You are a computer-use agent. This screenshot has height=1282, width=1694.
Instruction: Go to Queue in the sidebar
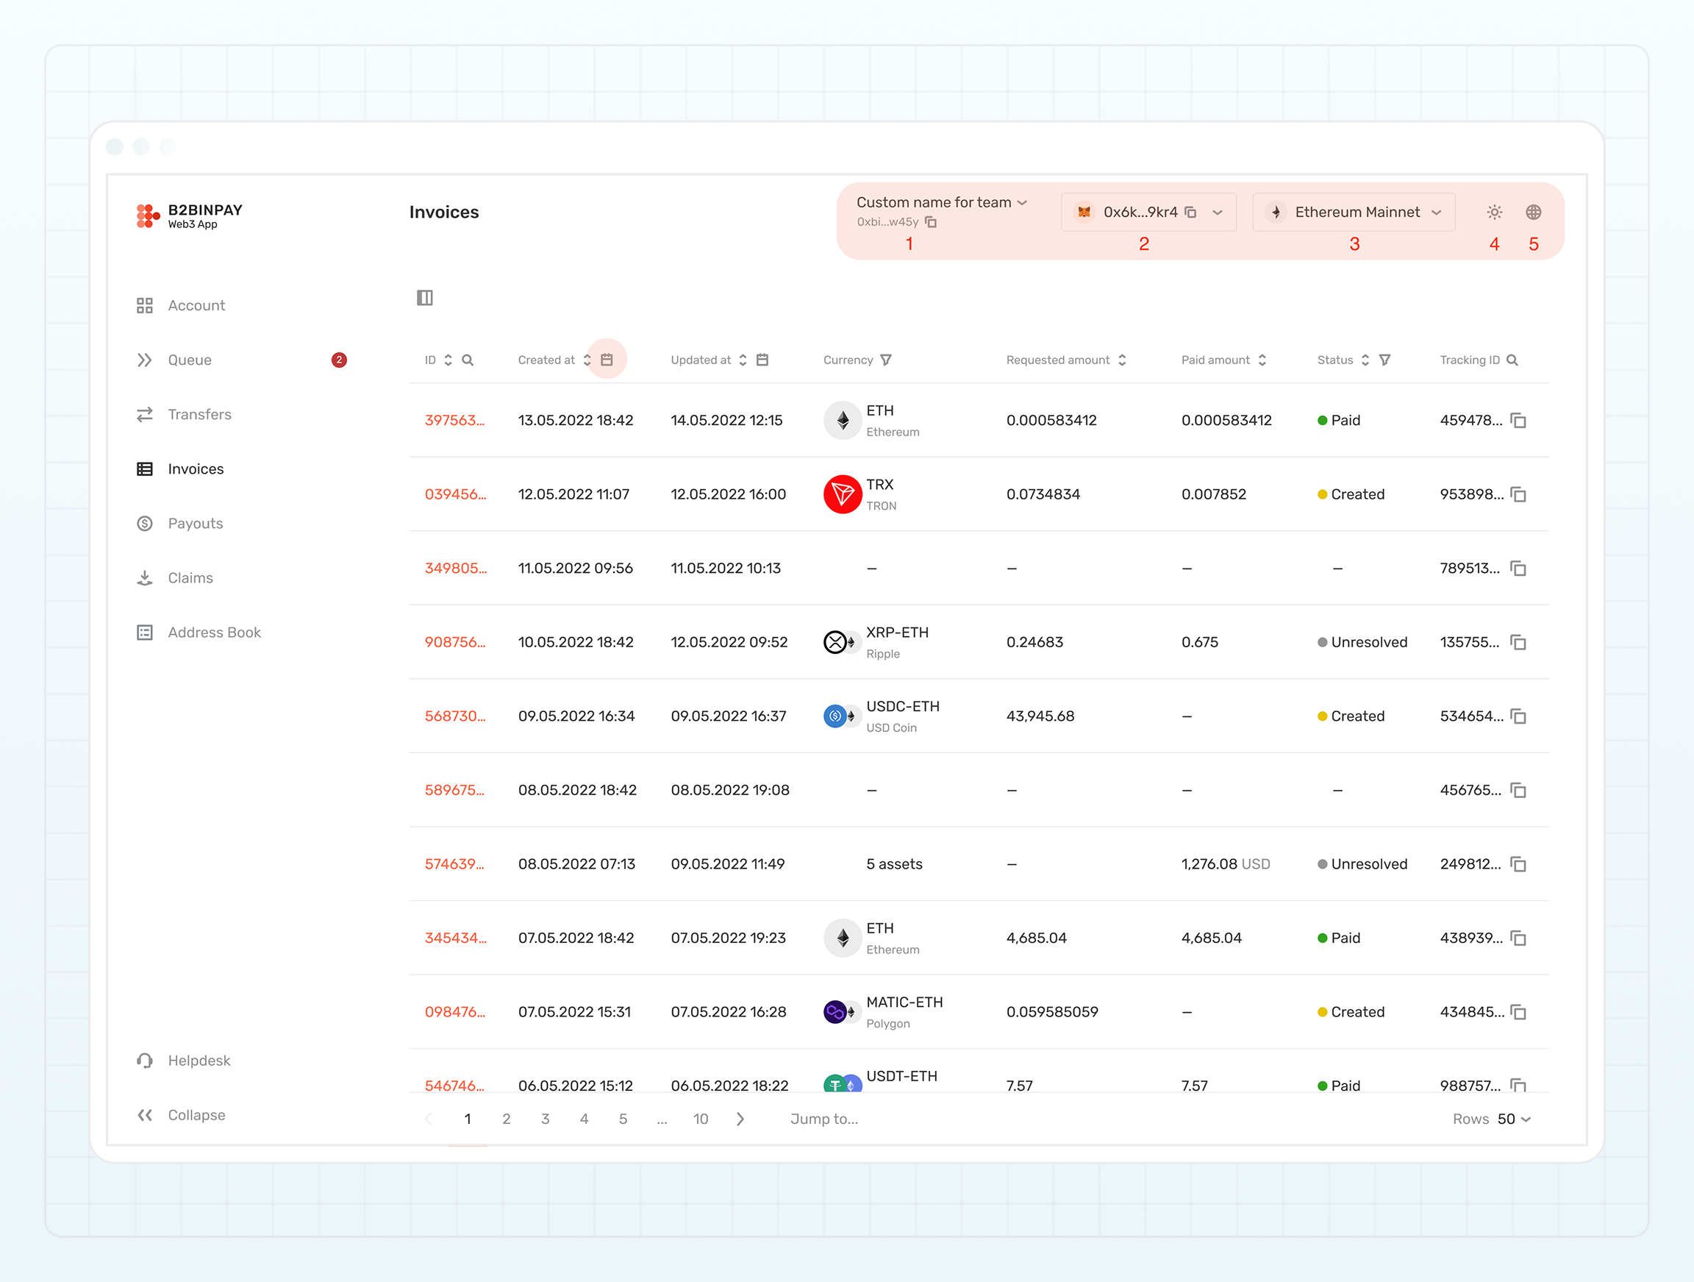189,360
